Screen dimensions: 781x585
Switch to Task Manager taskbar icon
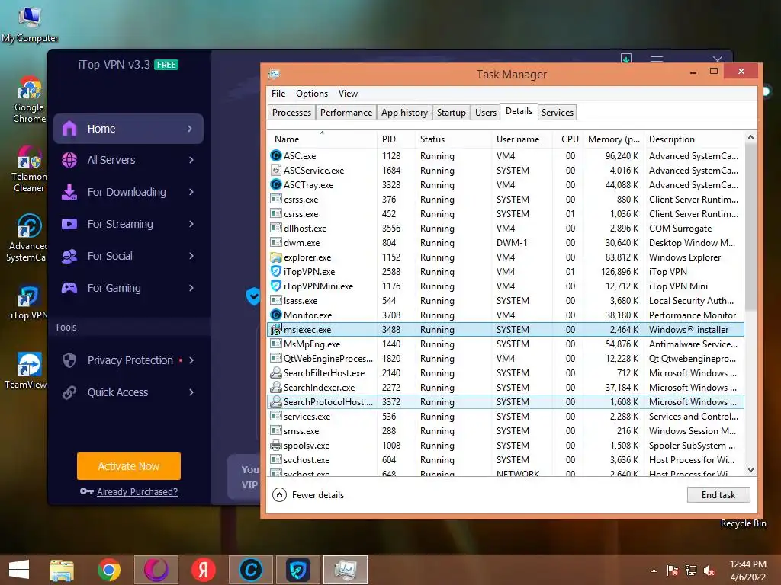(x=346, y=570)
